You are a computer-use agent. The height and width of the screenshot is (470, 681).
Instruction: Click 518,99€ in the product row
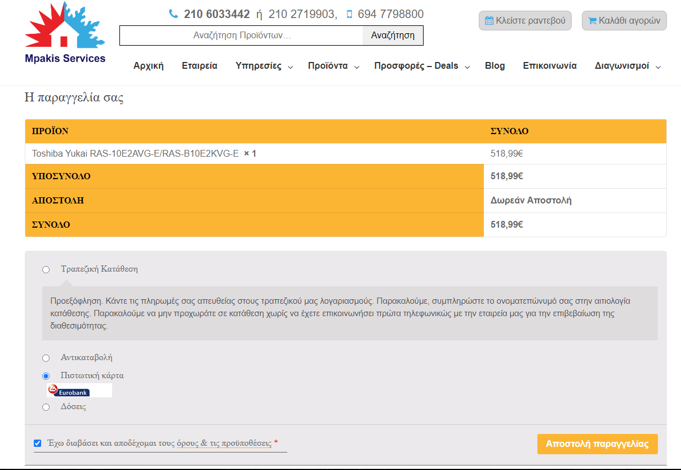coord(507,153)
